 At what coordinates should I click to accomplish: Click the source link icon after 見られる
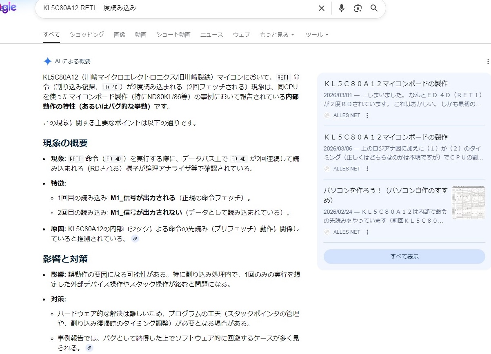(x=89, y=348)
